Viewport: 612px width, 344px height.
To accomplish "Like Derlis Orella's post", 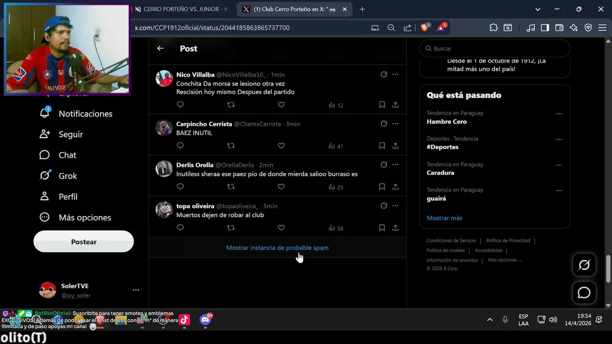I will (281, 187).
